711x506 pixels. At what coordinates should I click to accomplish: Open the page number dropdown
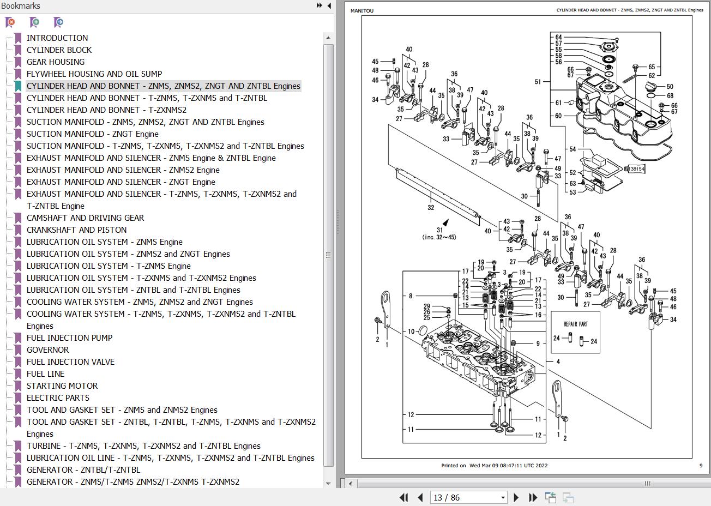[x=503, y=497]
